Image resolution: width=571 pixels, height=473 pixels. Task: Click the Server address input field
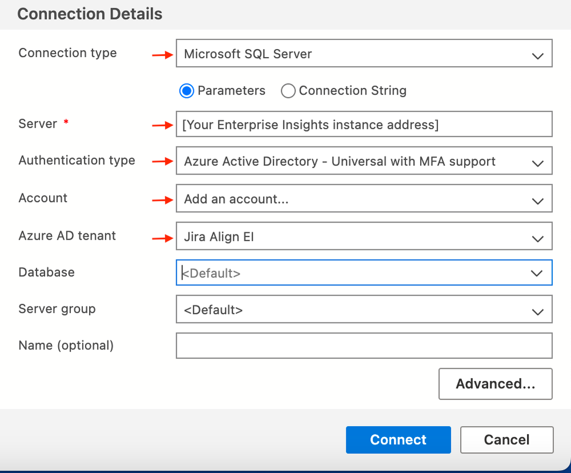(x=364, y=125)
